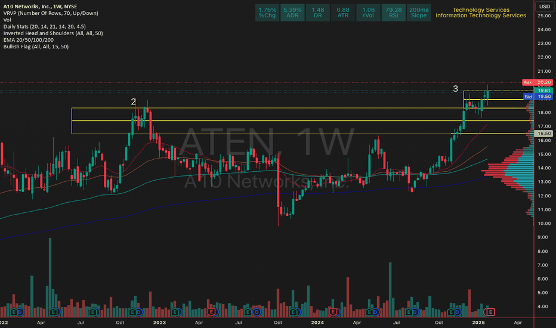The height and width of the screenshot is (328, 556).
Task: Select the Bullish Flag indicator legend
Action: [x=36, y=47]
